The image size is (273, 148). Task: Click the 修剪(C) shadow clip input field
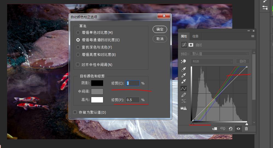click(133, 83)
